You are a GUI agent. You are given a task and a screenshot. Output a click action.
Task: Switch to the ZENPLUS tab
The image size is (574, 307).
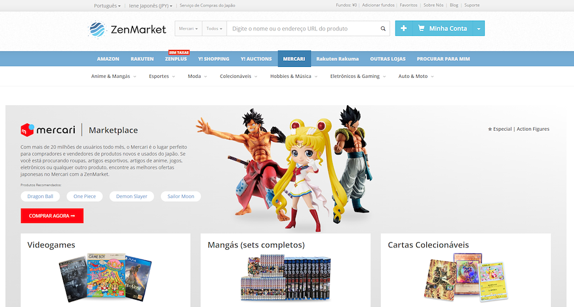[176, 58]
